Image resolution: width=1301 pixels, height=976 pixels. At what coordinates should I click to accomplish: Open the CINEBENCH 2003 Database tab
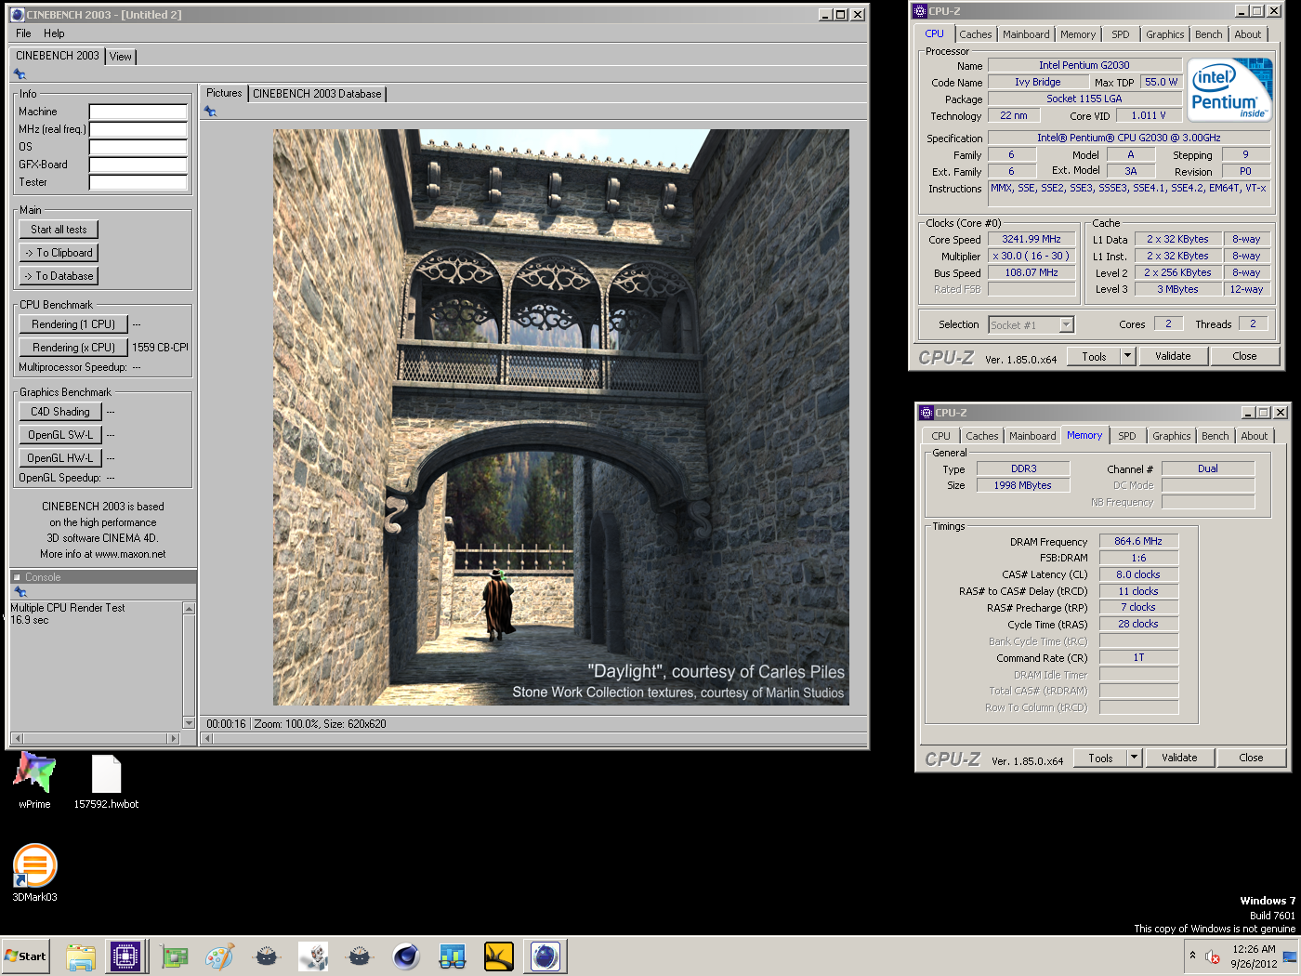317,94
